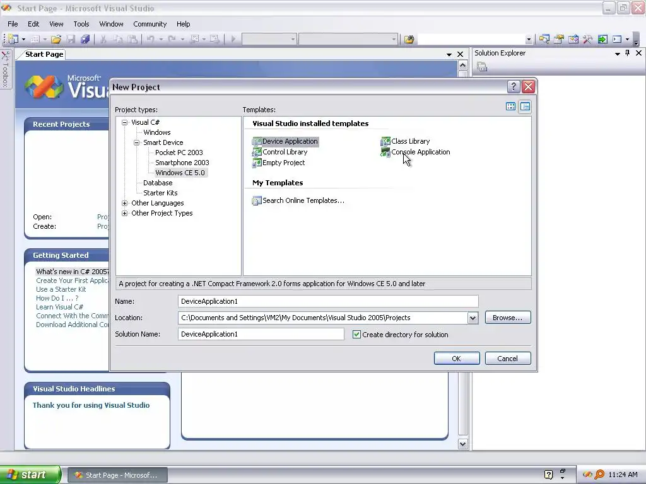The width and height of the screenshot is (646, 484).
Task: Open the Edit menu
Action: tap(33, 24)
